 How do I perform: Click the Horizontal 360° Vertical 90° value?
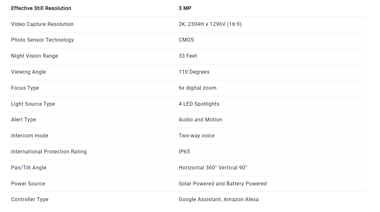tap(213, 168)
